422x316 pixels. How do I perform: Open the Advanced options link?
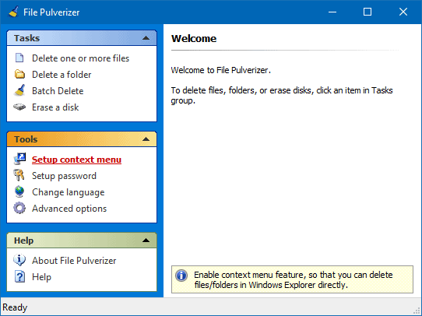69,209
